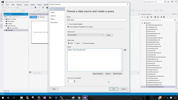This screenshot has height=100, width=178.
Task: Confirm the dialog with OK
Action: (x=114, y=89)
